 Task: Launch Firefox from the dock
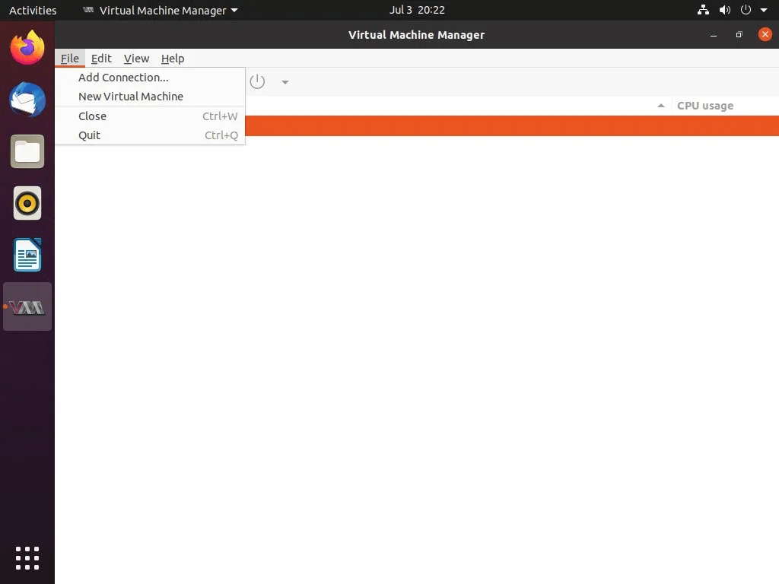[27, 48]
